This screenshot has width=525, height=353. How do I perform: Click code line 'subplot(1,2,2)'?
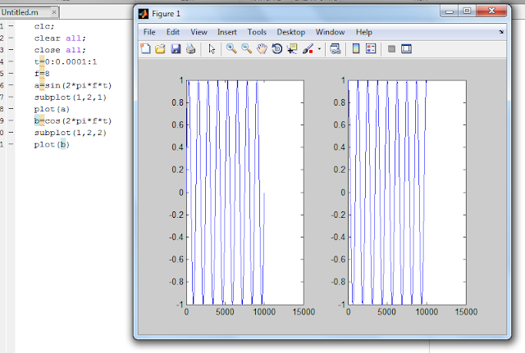(71, 133)
